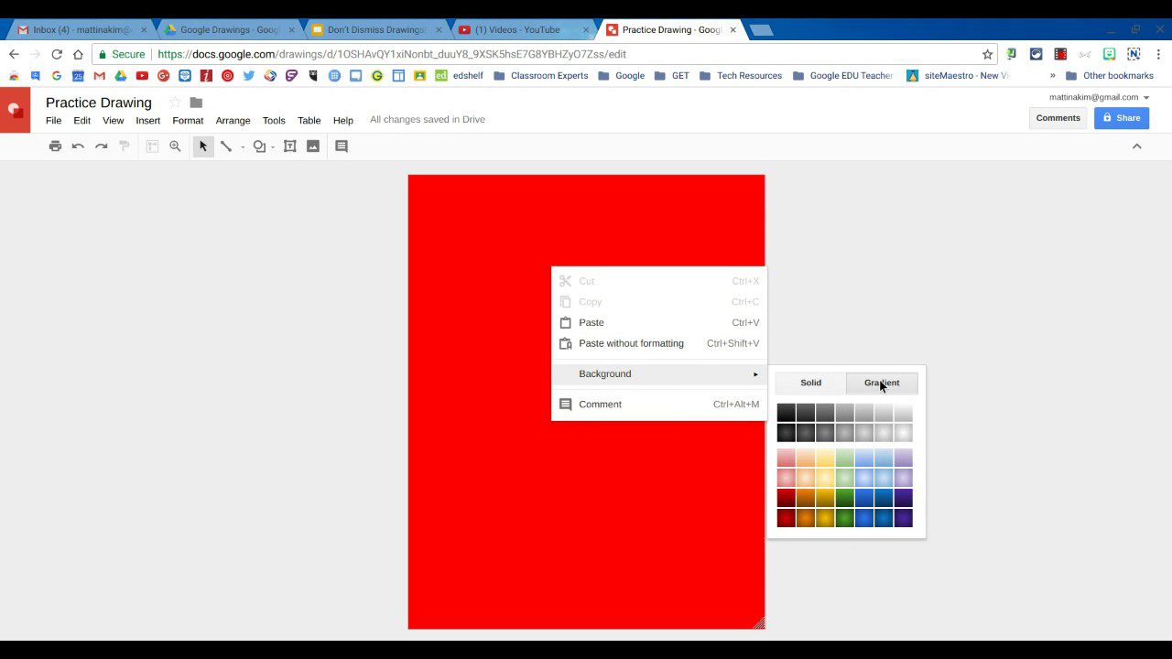Screen dimensions: 1172x659
Task: Bookmark this page with the star icon
Action: 987,54
